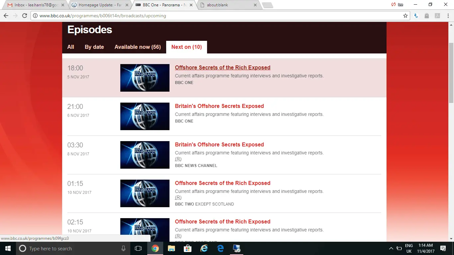Viewport: 454px width, 255px height.
Task: Click the address bar URL field
Action: 216,16
